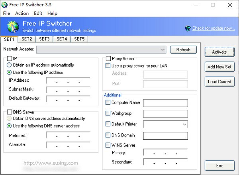Click the Workgroup text field

(166, 114)
